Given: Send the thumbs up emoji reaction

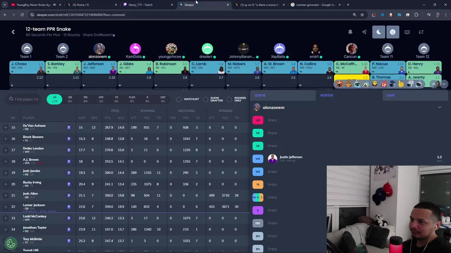Looking at the screenshot, I should click(401, 84).
